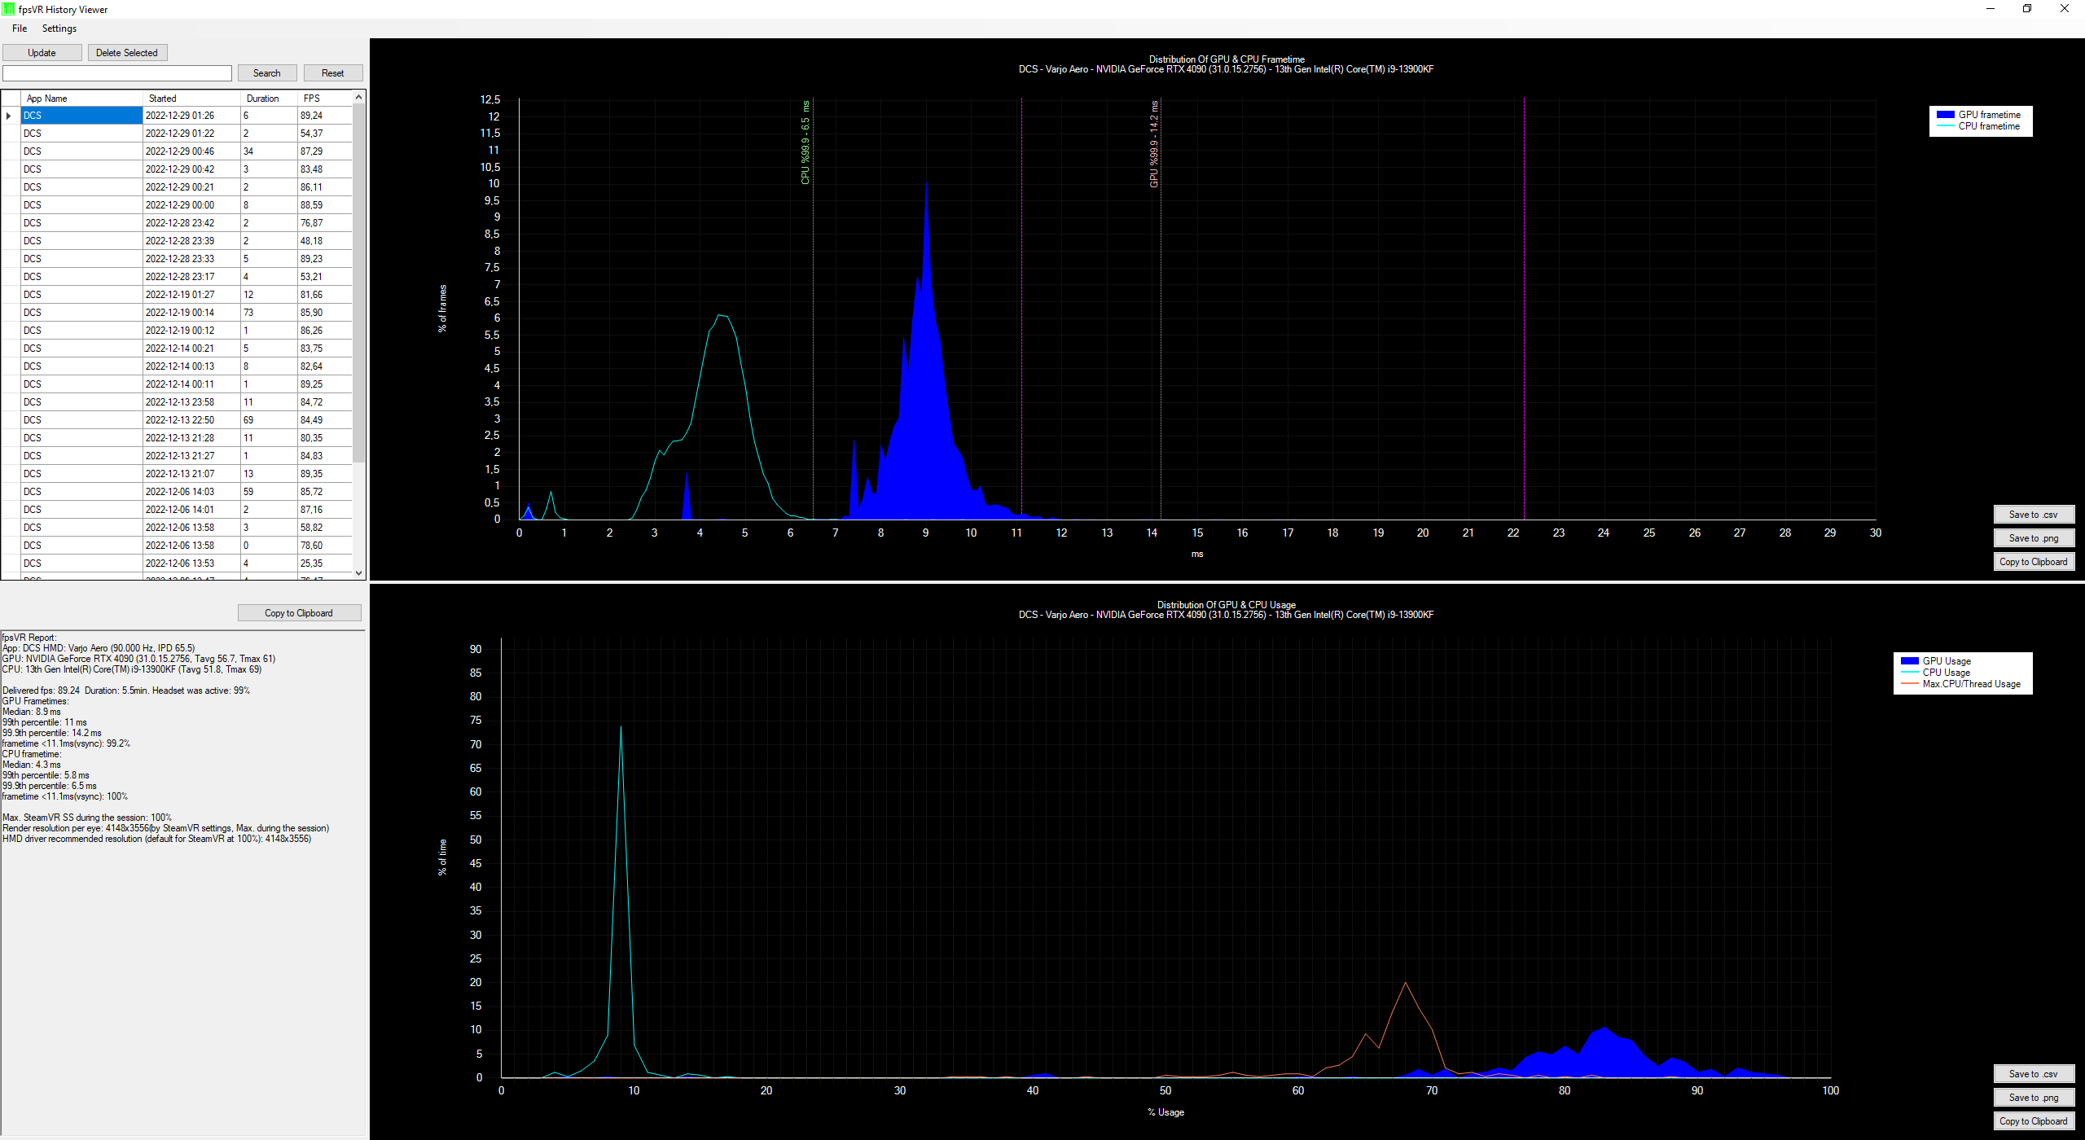Sort sessions by the Duration column header
Viewport: 2085px width, 1140px height.
[270, 99]
